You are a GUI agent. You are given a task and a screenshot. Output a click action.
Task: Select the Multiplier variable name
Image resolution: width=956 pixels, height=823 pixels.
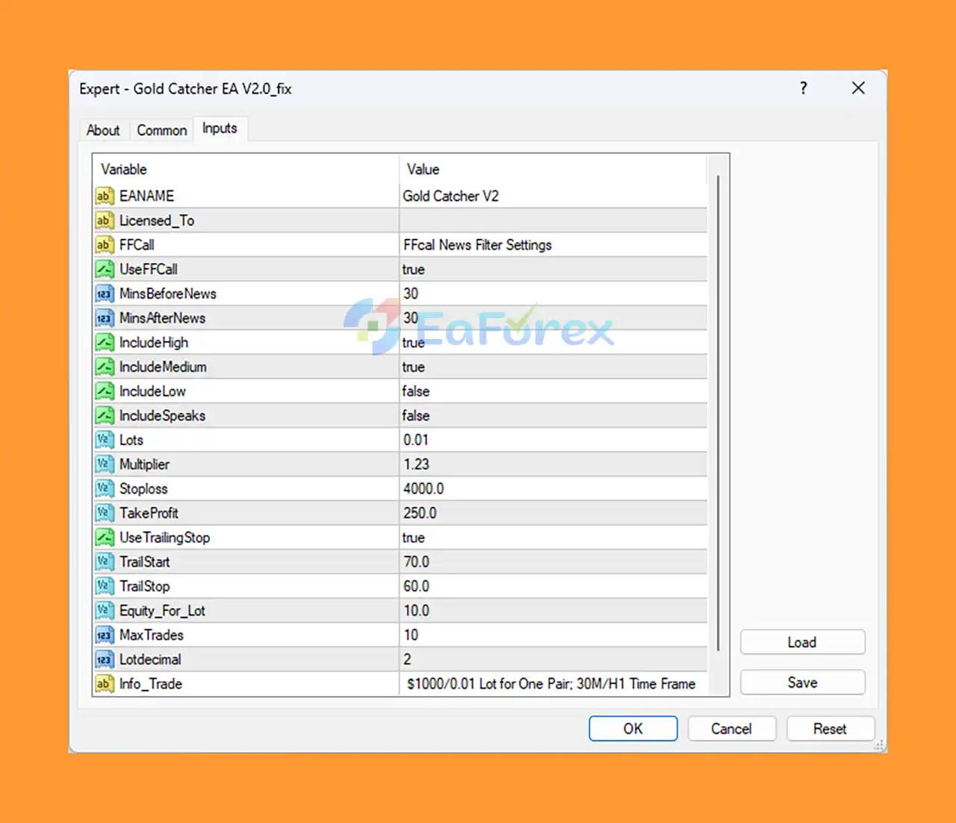pos(145,465)
